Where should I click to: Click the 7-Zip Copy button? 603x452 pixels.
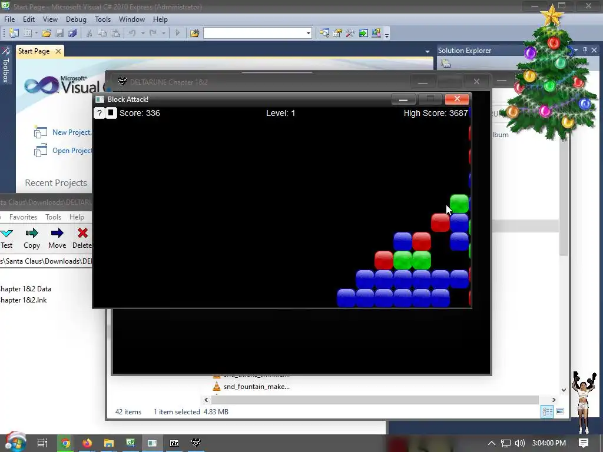point(32,238)
